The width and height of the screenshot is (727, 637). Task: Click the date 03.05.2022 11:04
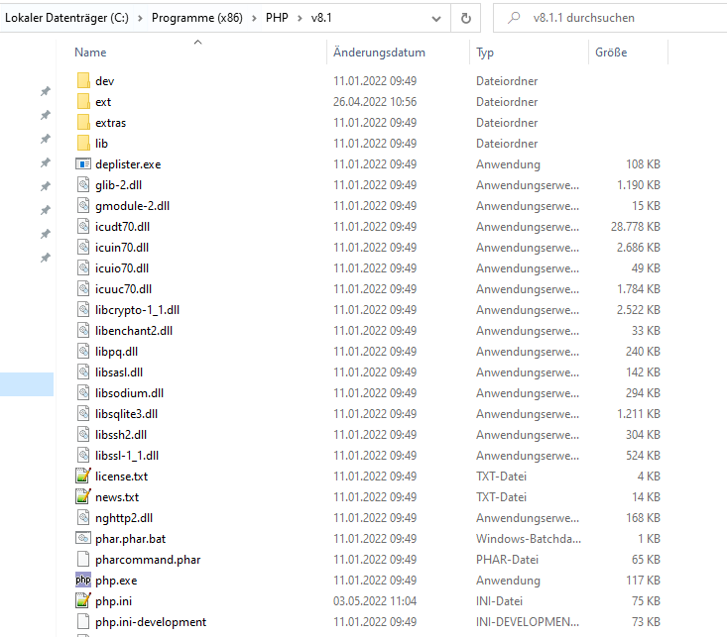[375, 601]
